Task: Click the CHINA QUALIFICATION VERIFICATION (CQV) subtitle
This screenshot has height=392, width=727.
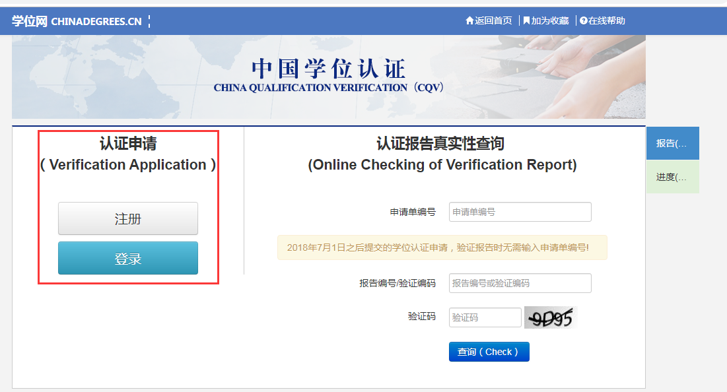Action: coord(329,88)
